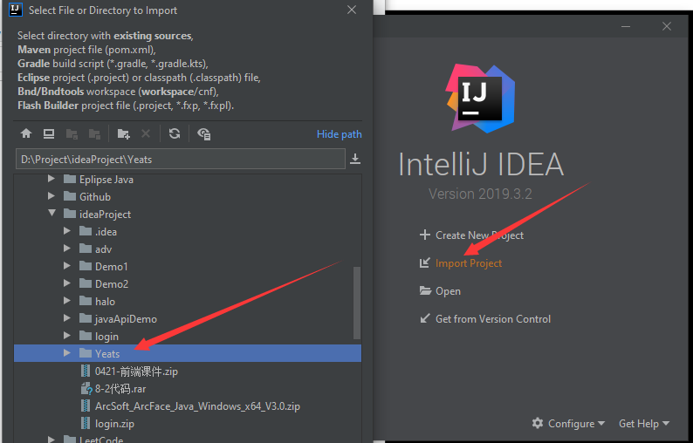693x443 pixels.
Task: Click the Configure gear icon
Action: tap(538, 423)
